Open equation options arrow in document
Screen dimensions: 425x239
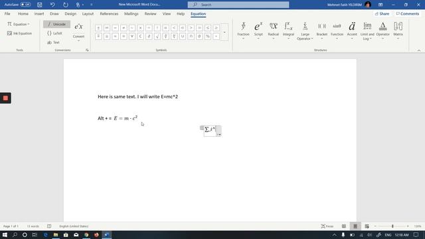click(219, 134)
